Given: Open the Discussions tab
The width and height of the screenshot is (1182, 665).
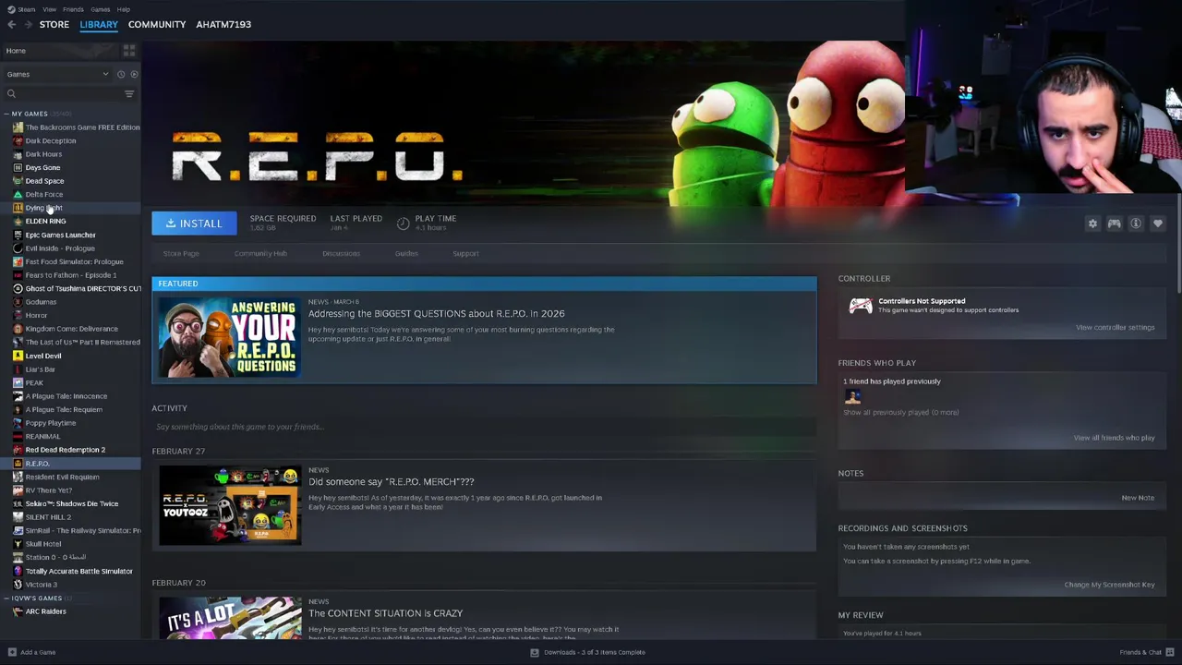Looking at the screenshot, I should pos(341,253).
